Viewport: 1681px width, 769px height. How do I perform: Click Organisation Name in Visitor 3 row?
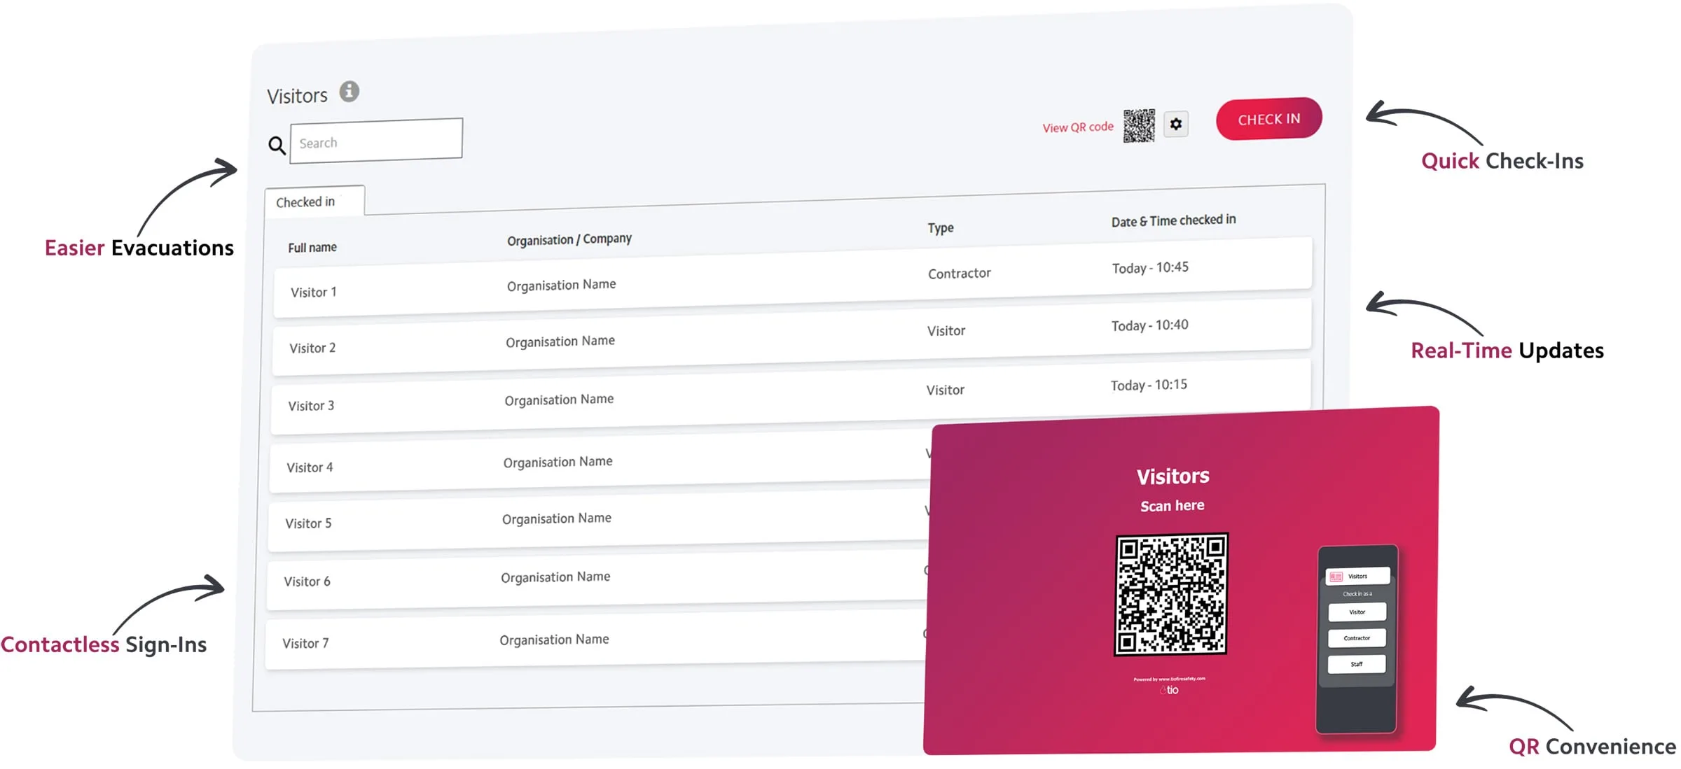[x=559, y=400]
